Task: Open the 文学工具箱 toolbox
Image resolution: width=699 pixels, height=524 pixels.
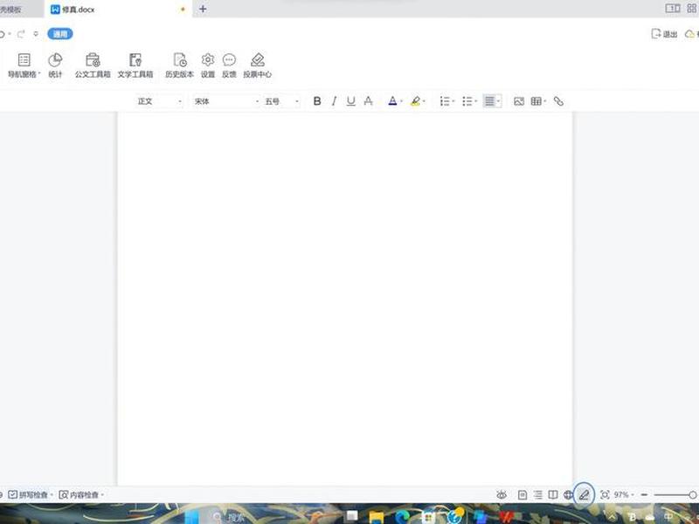Action: [x=135, y=65]
